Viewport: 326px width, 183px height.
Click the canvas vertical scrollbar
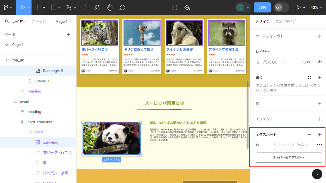[247, 115]
